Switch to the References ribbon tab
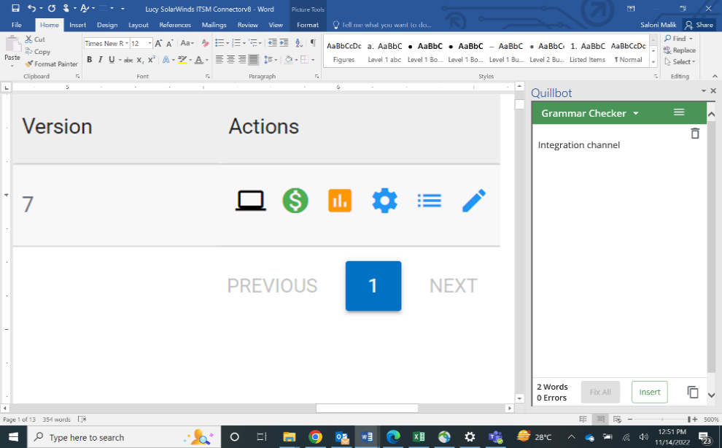 175,25
